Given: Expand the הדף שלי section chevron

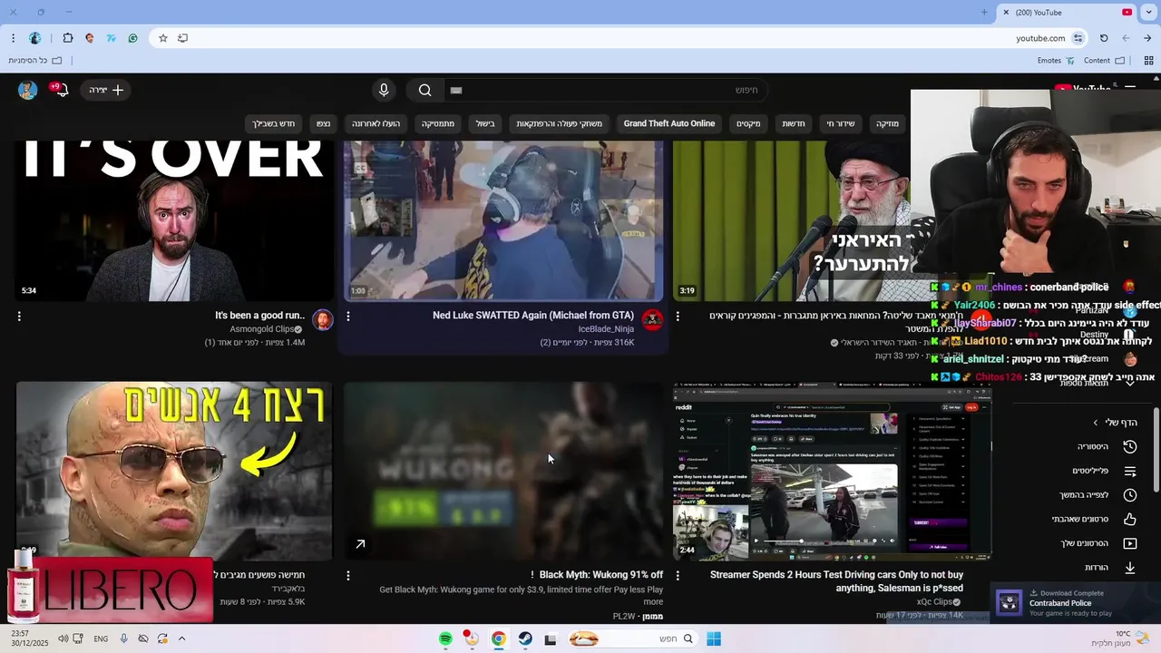Looking at the screenshot, I should pyautogui.click(x=1096, y=423).
